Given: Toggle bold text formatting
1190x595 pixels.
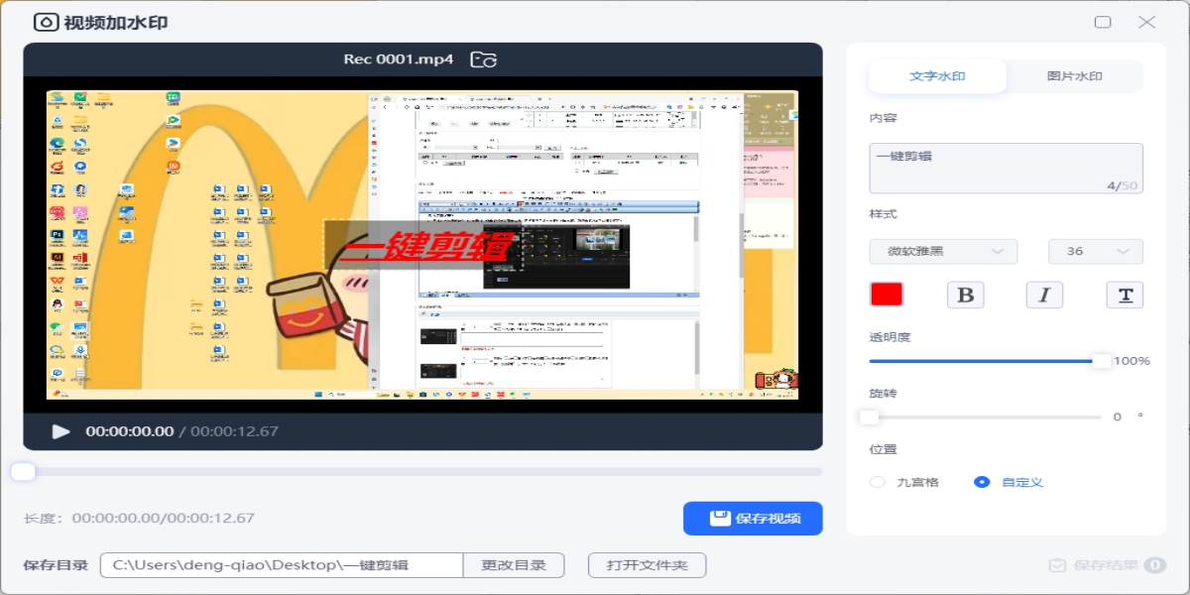Looking at the screenshot, I should click(966, 295).
